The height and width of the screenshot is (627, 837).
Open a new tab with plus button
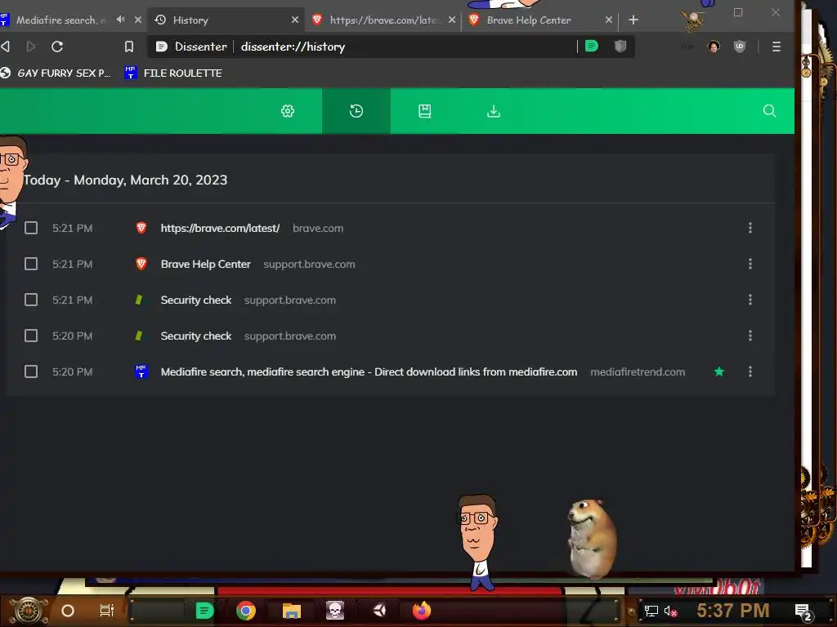(633, 20)
